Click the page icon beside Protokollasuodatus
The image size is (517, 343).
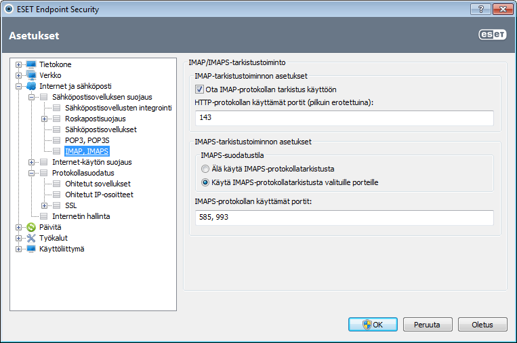[44, 173]
